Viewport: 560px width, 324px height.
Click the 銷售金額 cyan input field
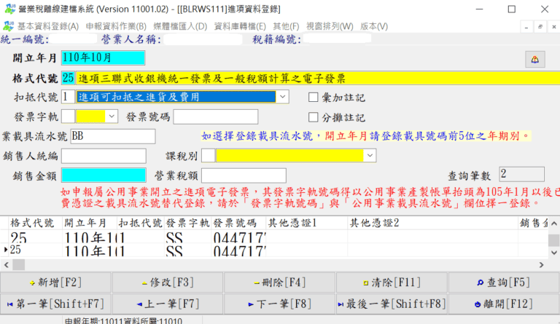click(x=104, y=175)
